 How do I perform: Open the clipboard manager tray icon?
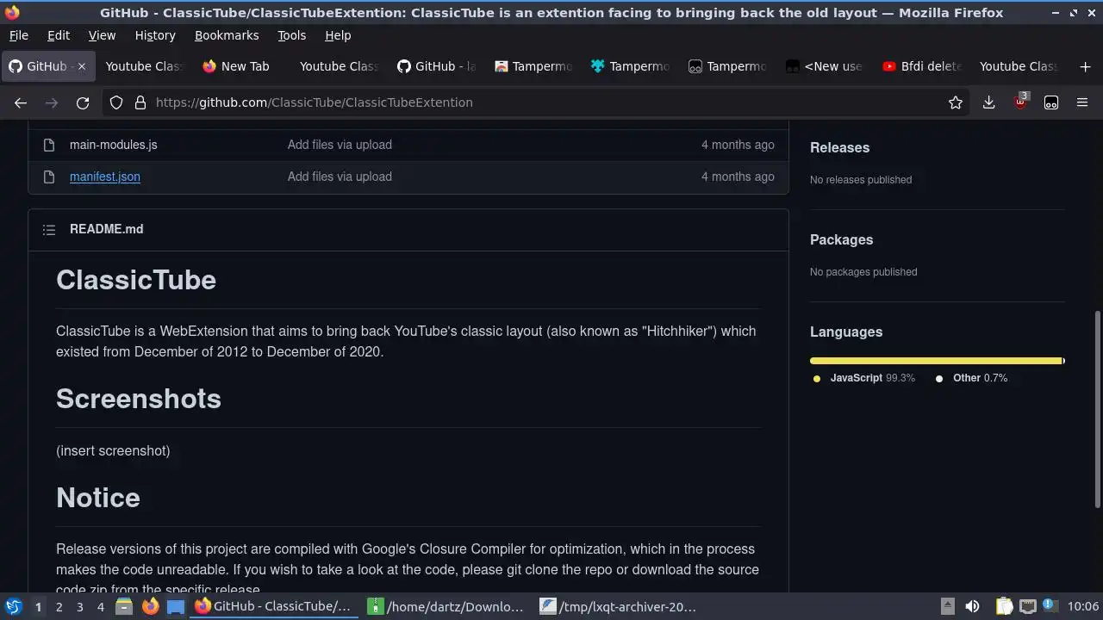tap(1004, 606)
